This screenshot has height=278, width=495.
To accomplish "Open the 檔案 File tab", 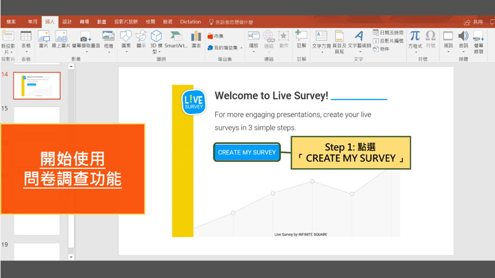I will click(11, 22).
